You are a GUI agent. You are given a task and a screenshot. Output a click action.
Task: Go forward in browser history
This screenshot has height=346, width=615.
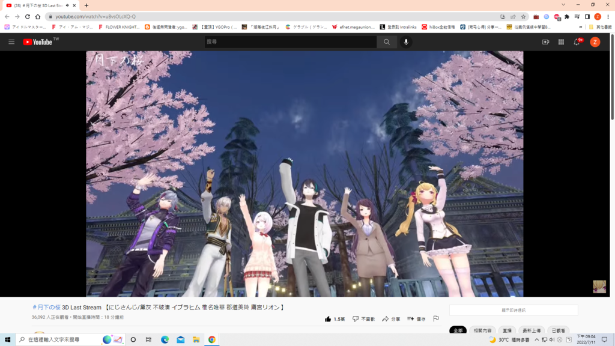17,16
